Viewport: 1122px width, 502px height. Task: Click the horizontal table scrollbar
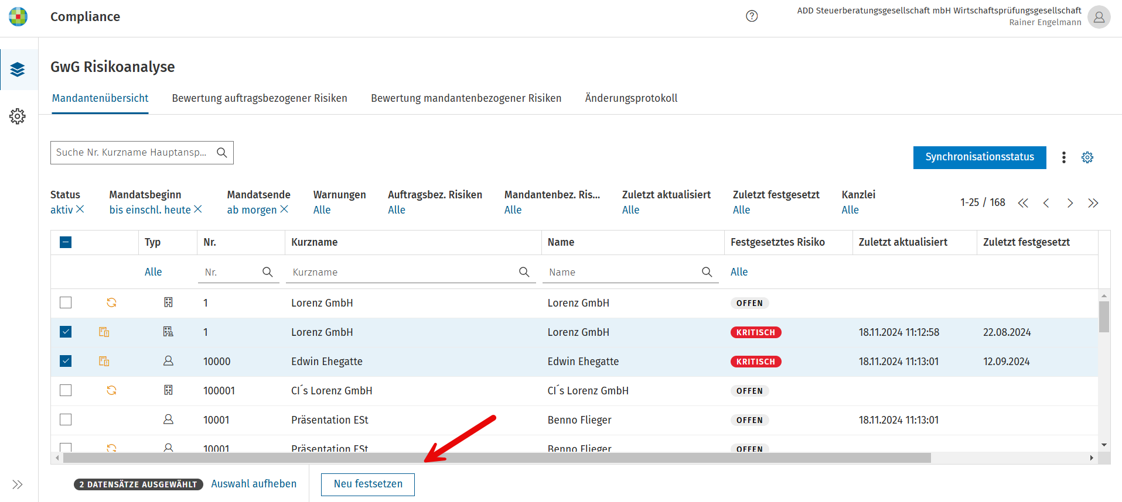(x=497, y=458)
